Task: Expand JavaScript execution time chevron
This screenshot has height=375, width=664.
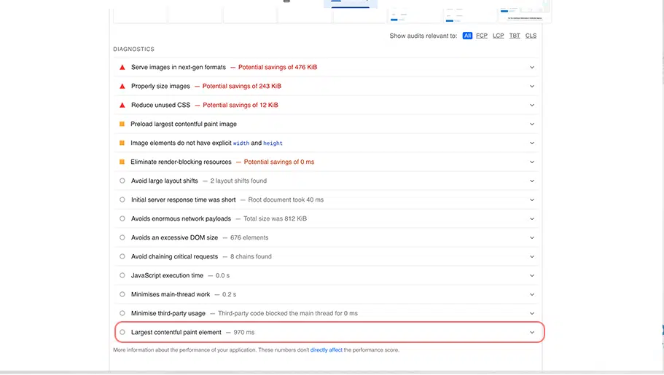Action: tap(532, 275)
